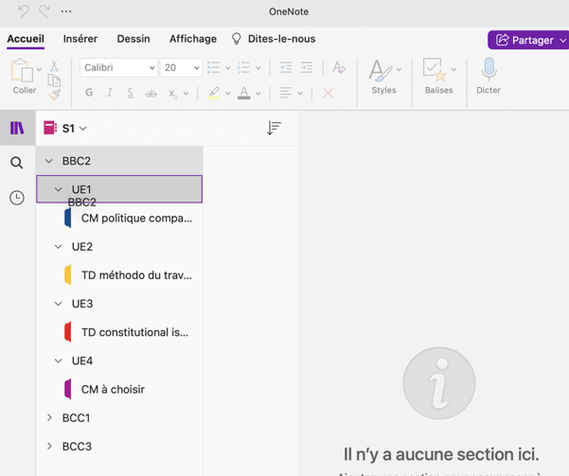
Task: Apply yellow highlight color
Action: point(214,93)
